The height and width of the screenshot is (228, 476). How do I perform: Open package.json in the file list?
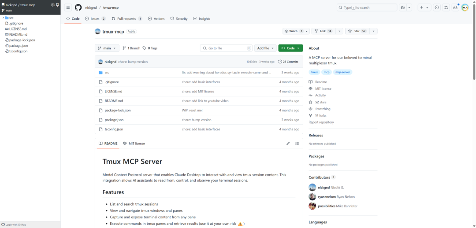pyautogui.click(x=114, y=120)
